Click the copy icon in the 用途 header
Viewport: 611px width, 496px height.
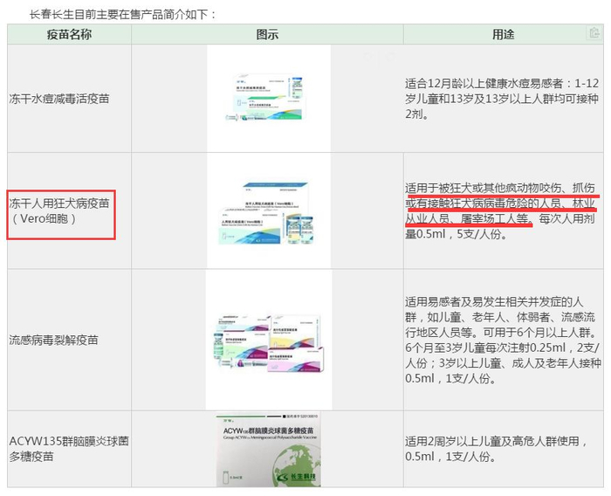(594, 33)
